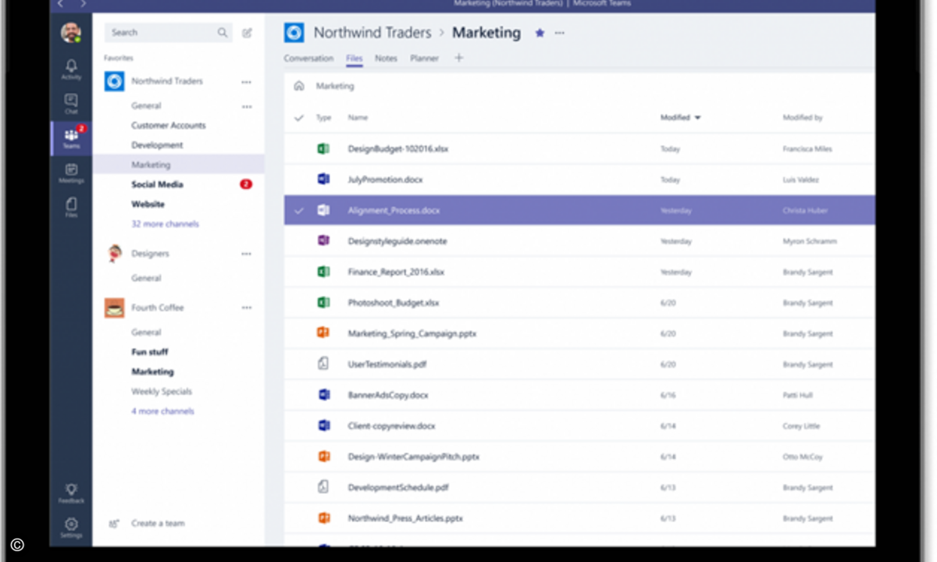Uncheck the selected Alignment_Process.docx row checkmark
937x562 pixels.
coord(299,210)
